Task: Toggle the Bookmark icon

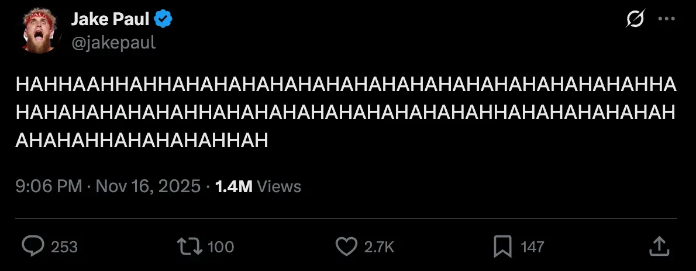Action: click(502, 246)
